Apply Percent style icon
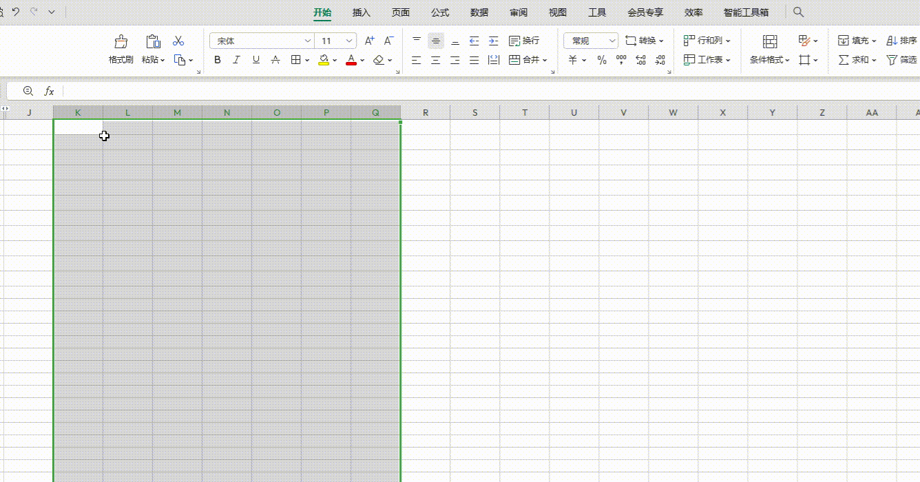Image resolution: width=920 pixels, height=482 pixels. click(x=603, y=60)
